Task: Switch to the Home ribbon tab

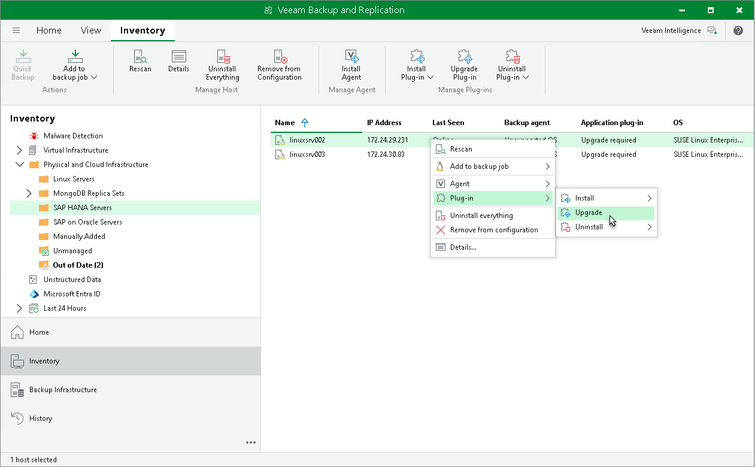Action: point(48,31)
